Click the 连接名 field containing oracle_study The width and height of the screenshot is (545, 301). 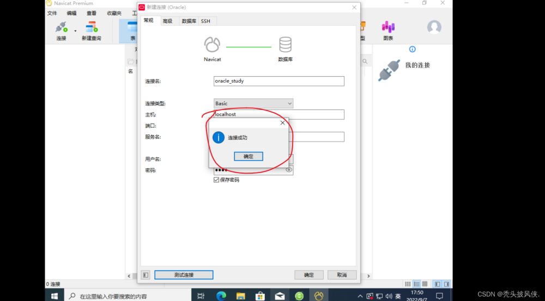(279, 81)
